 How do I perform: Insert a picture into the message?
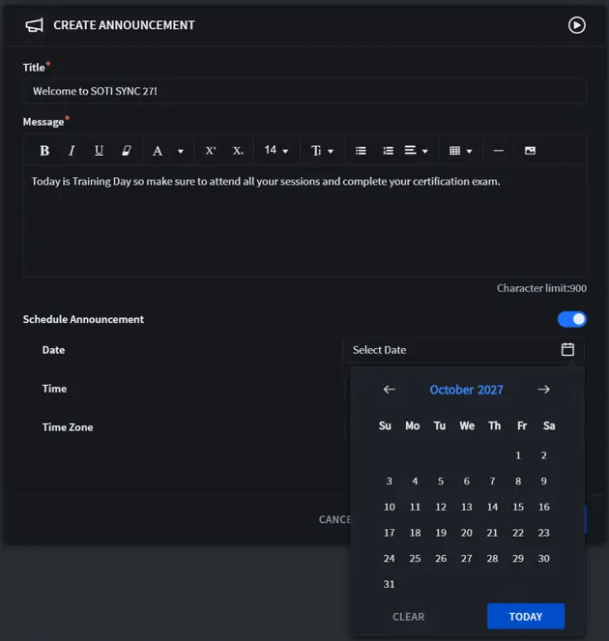click(x=530, y=151)
